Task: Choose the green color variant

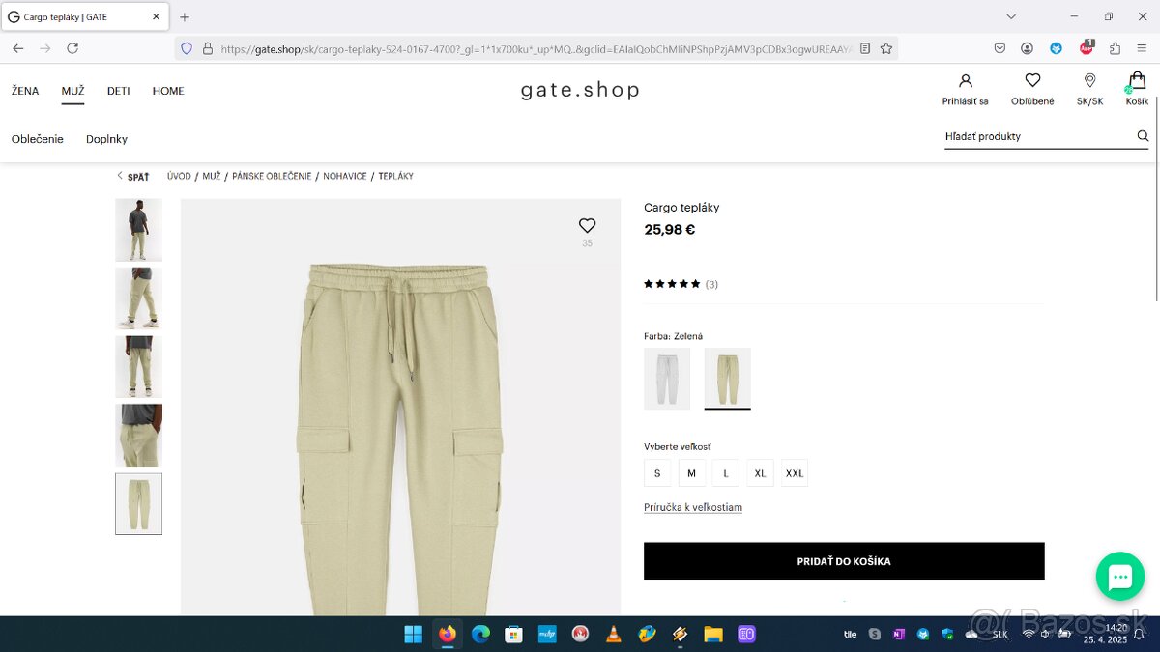Action: [x=727, y=379]
